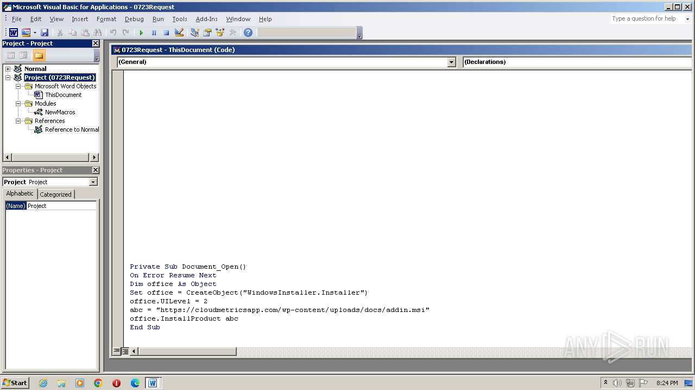695x390 pixels.
Task: Expand the Normal project tree node
Action: point(8,69)
